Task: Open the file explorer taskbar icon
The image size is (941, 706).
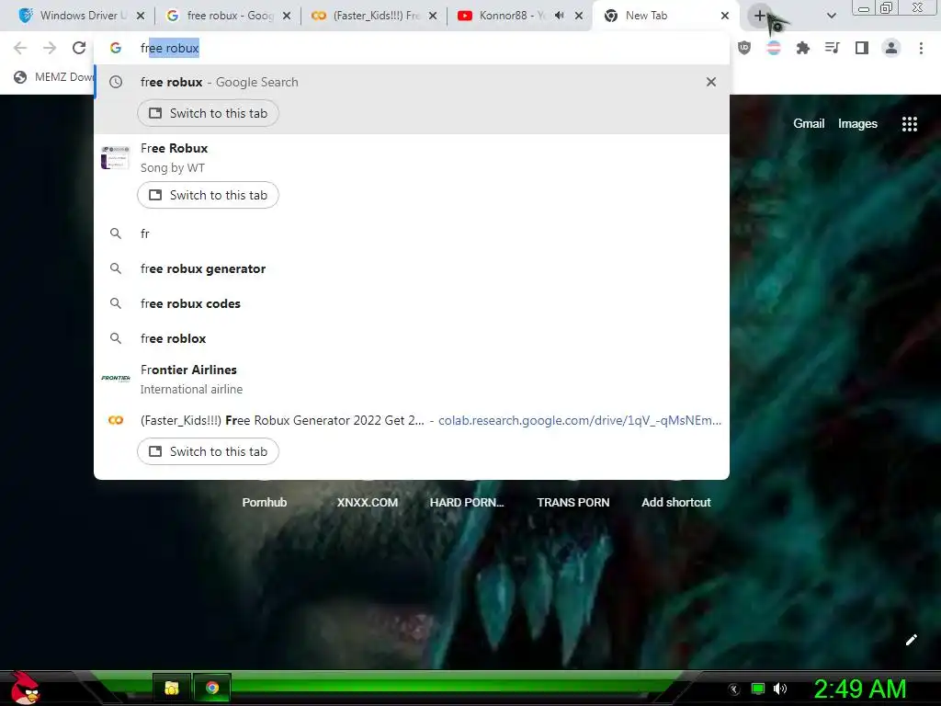Action: pos(172,688)
